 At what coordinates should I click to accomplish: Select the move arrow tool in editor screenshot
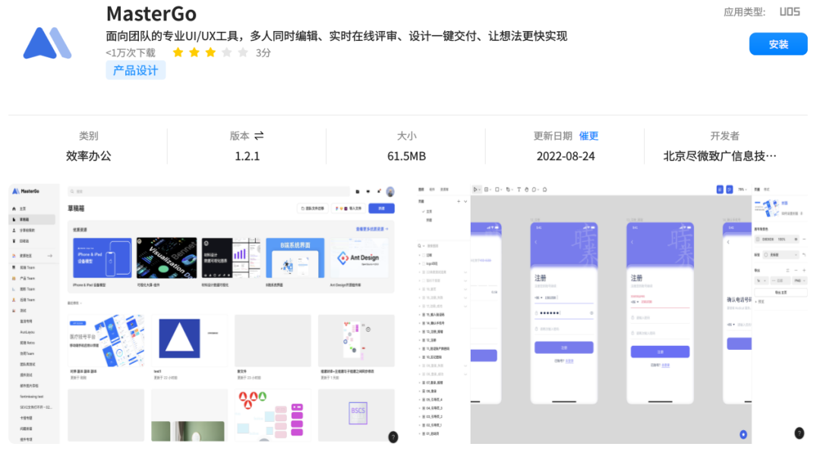click(x=475, y=190)
